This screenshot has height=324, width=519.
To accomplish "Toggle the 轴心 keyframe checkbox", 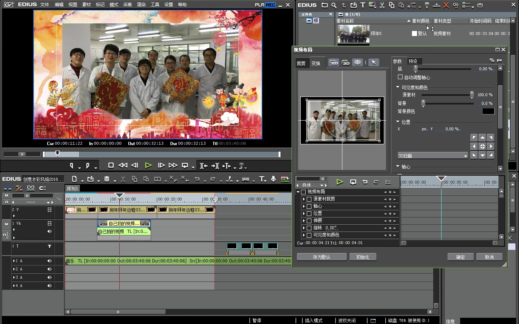I will [309, 206].
